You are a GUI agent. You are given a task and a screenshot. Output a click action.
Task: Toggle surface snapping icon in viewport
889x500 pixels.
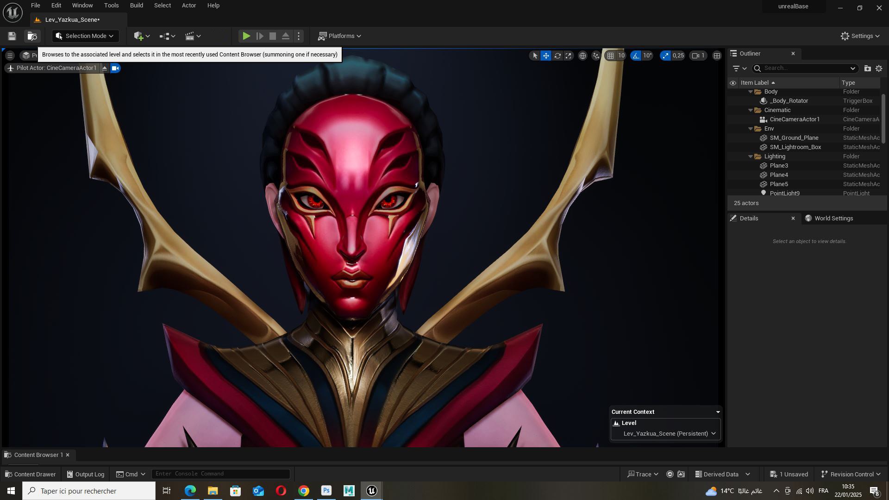point(596,56)
